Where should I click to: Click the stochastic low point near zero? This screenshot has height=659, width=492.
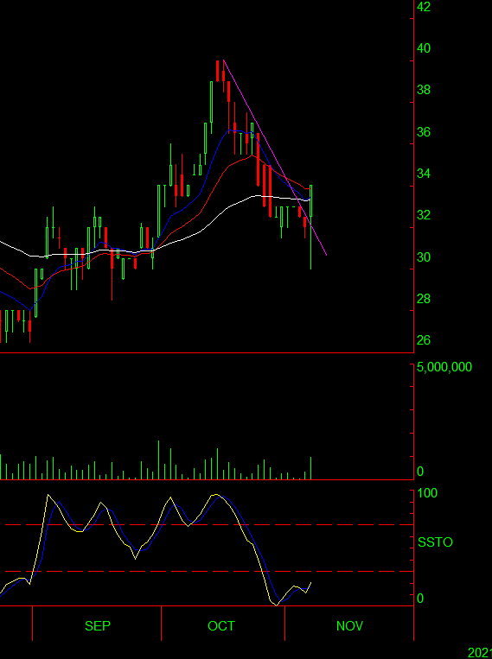tap(276, 605)
